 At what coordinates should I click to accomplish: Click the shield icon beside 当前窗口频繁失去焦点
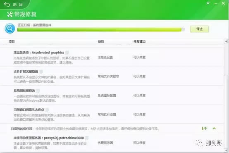[x=47, y=110]
